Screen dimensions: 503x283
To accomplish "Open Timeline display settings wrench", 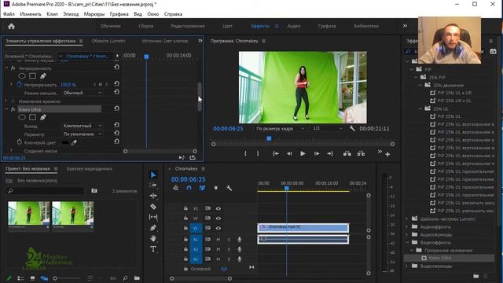I will (x=229, y=189).
